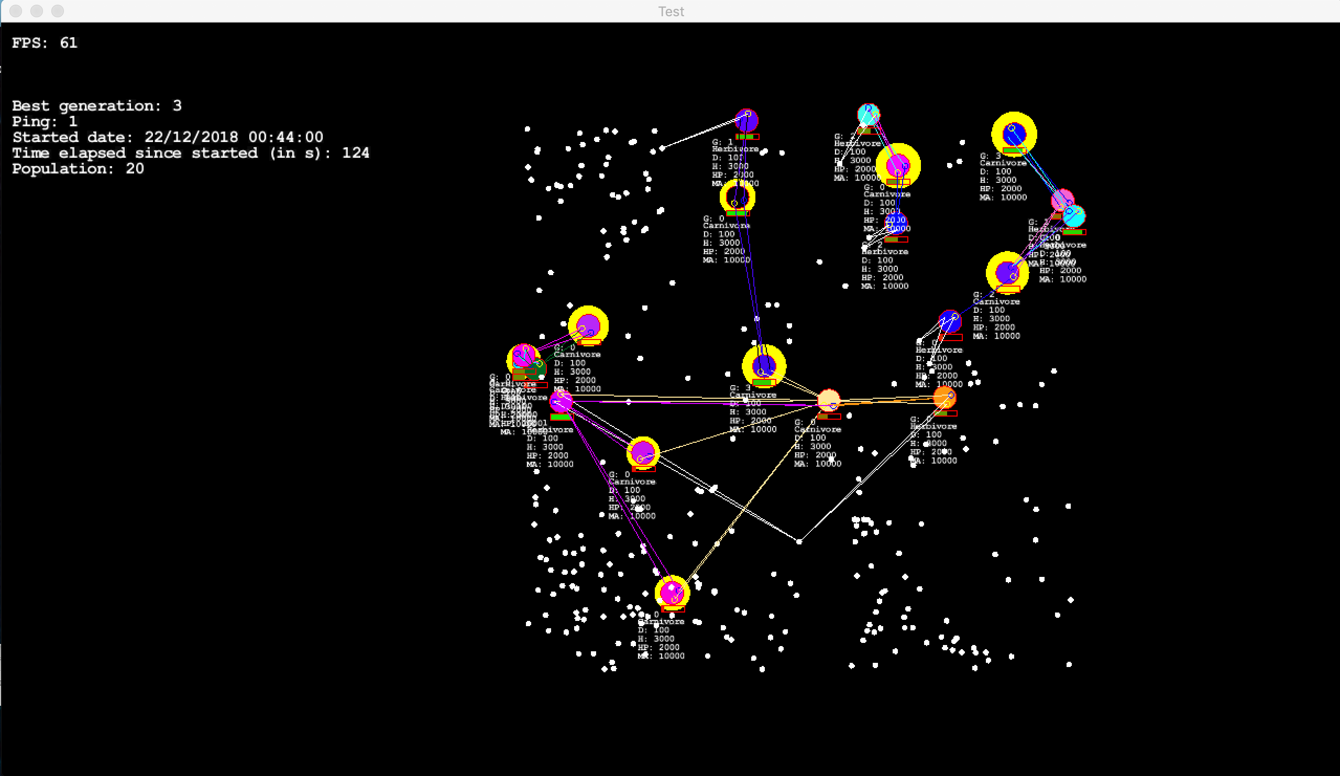Click the green health bar under magenta creature
This screenshot has width=1340, height=776.
561,417
